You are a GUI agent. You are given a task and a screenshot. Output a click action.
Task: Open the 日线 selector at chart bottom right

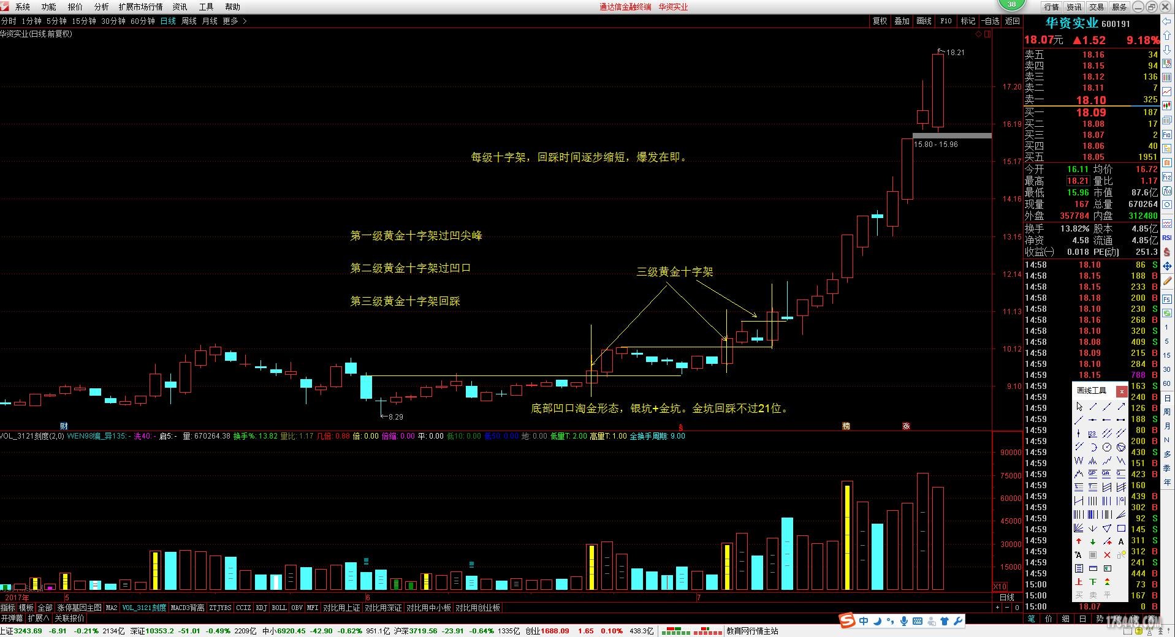1007,597
